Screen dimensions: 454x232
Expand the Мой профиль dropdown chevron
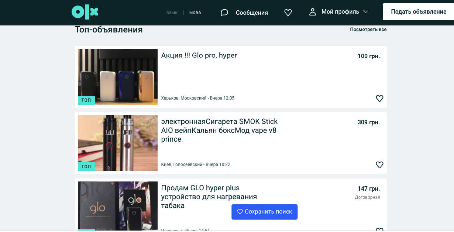pos(366,12)
